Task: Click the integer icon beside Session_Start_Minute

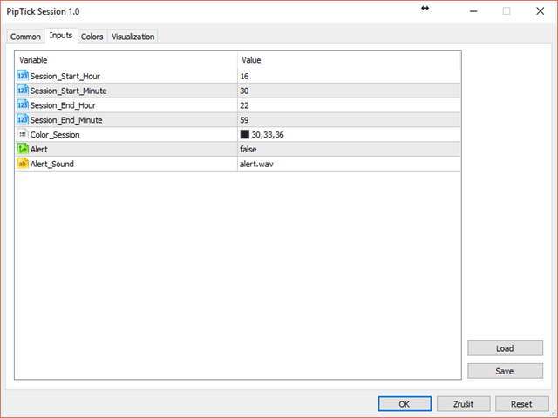Action: pos(23,91)
